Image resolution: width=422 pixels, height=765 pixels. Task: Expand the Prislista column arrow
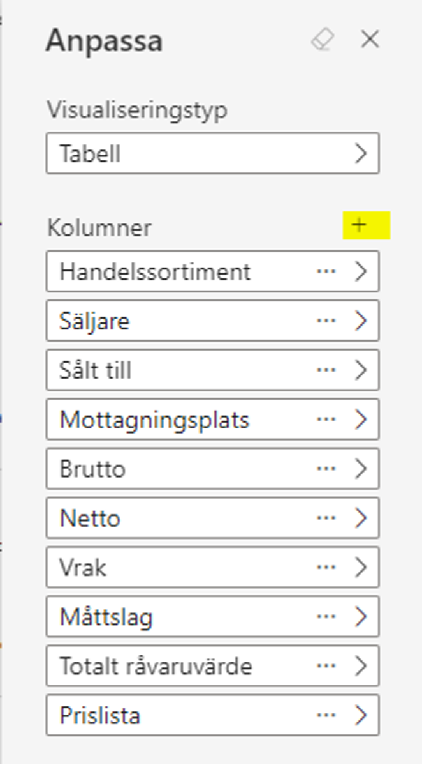(361, 715)
